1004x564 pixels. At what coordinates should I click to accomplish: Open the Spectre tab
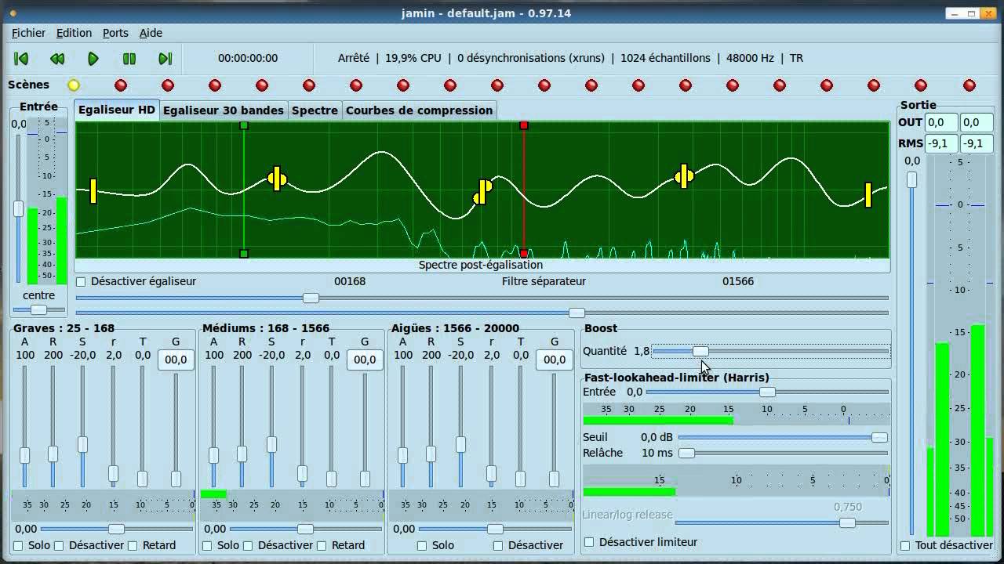pyautogui.click(x=315, y=110)
